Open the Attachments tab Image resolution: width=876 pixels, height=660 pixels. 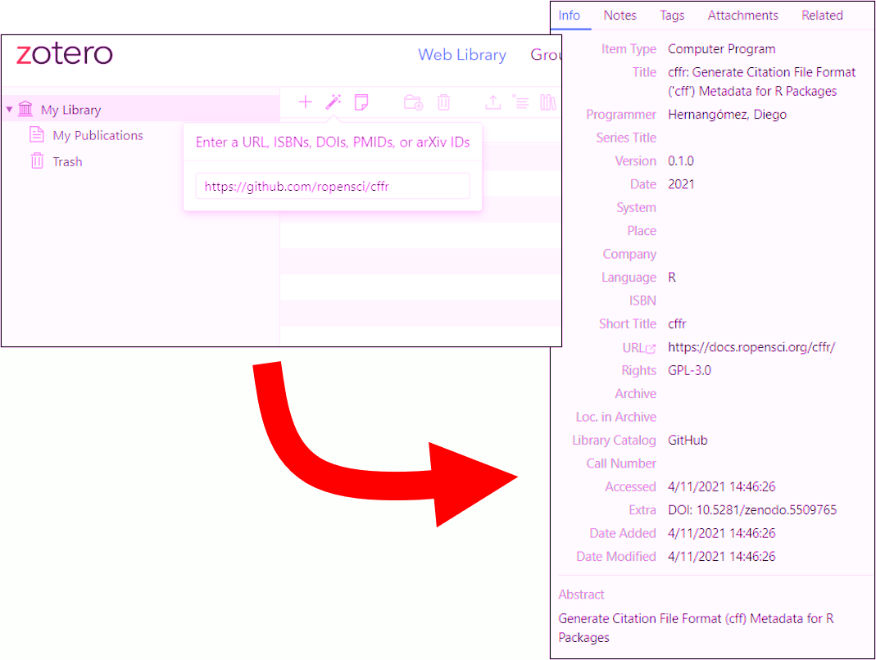point(742,15)
